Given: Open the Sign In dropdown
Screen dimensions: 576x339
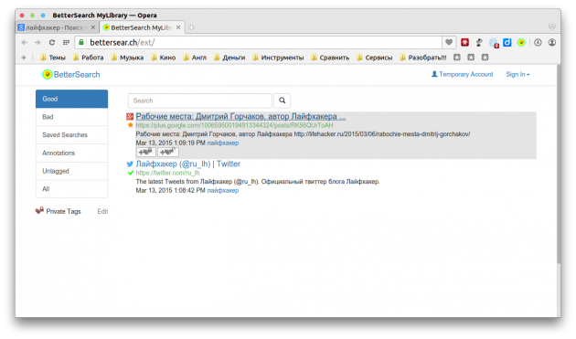Looking at the screenshot, I should (517, 75).
